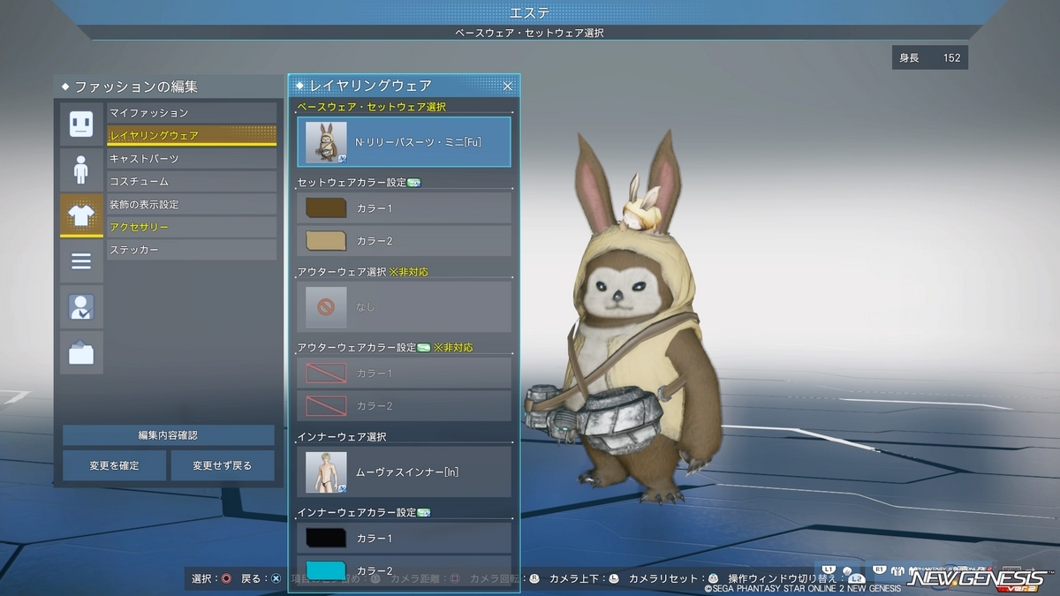Open setwear カラー2 tan swatch
The height and width of the screenshot is (596, 1060).
click(x=326, y=240)
